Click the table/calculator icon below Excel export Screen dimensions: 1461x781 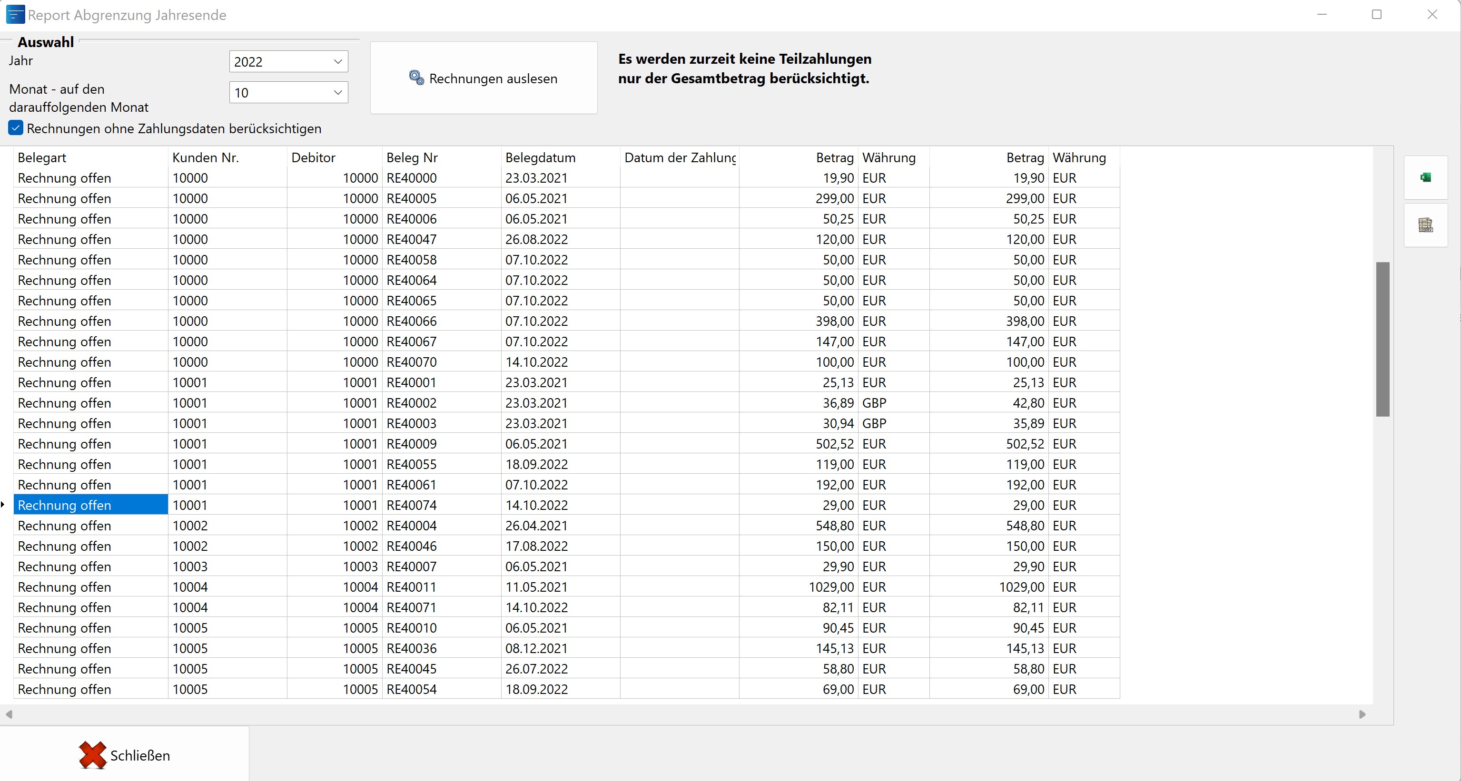(x=1425, y=225)
